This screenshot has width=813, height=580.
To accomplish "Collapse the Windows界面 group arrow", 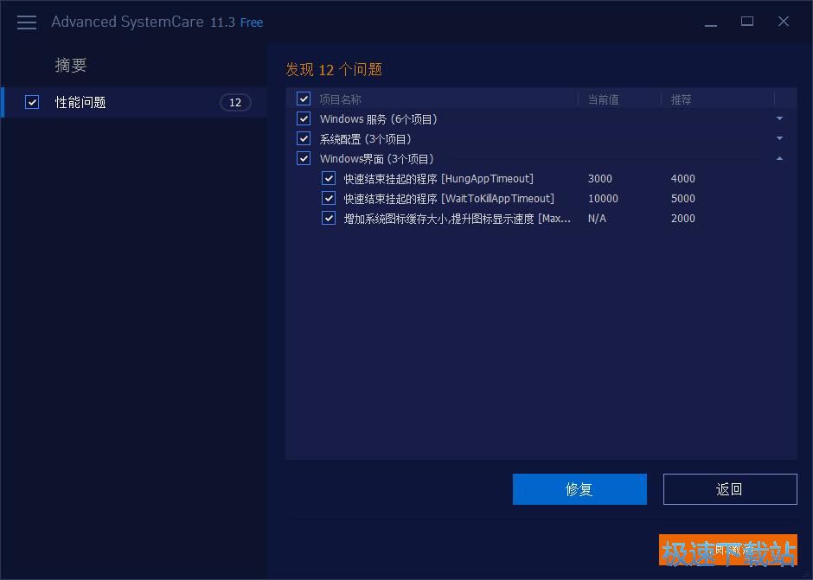I will click(779, 158).
